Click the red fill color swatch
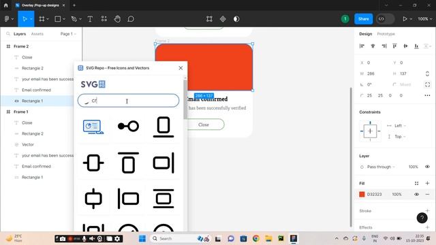This screenshot has width=436, height=245. [362, 194]
